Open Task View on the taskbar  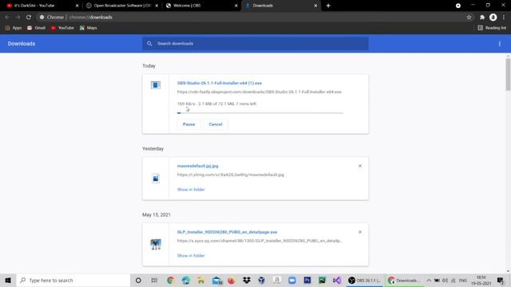pyautogui.click(x=154, y=280)
